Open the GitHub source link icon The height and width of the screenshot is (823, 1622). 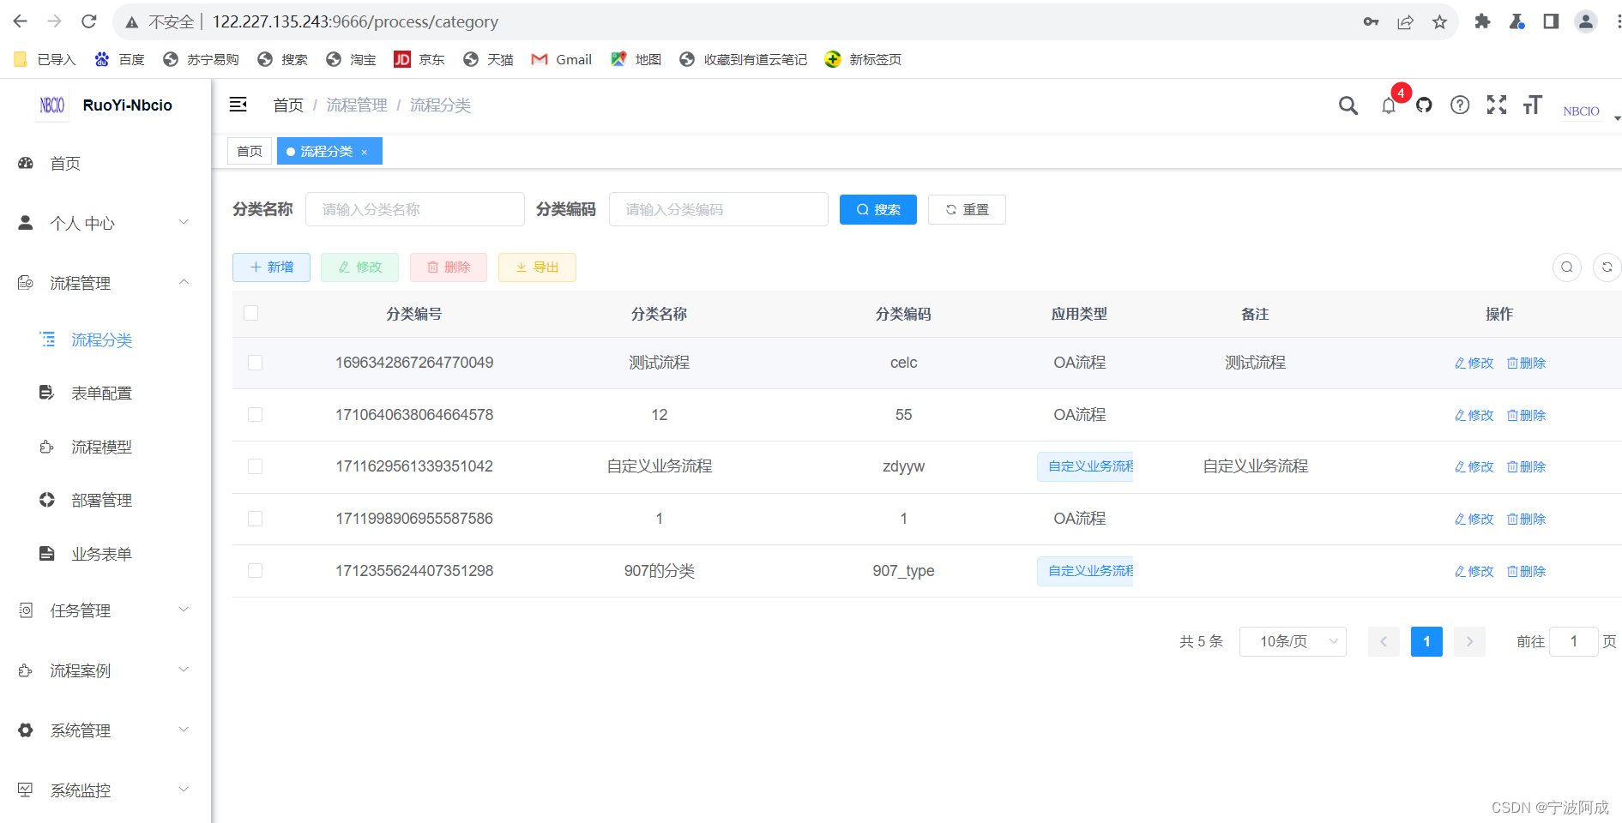tap(1424, 105)
